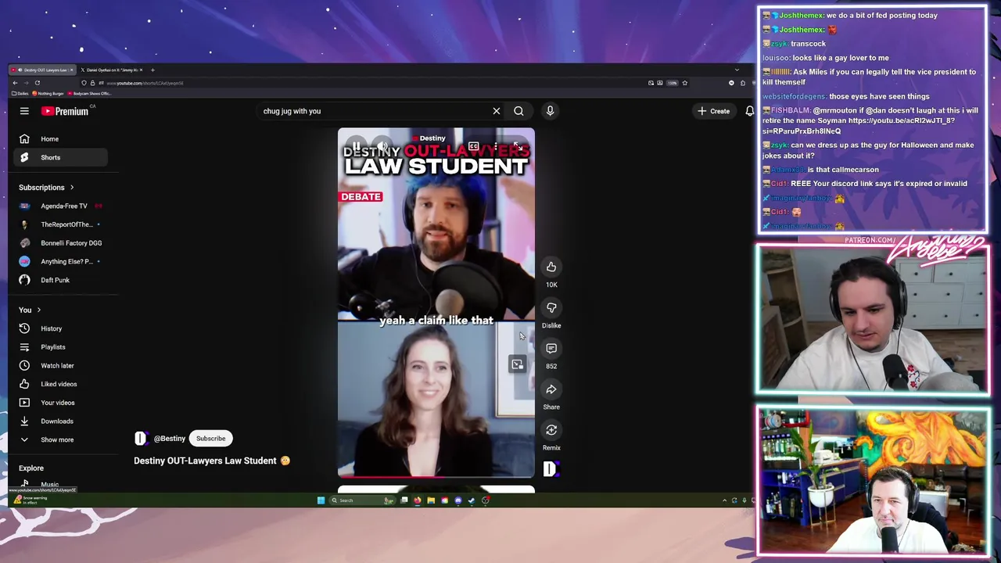This screenshot has height=563, width=1001.
Task: Bookmark this page with the star
Action: [684, 83]
